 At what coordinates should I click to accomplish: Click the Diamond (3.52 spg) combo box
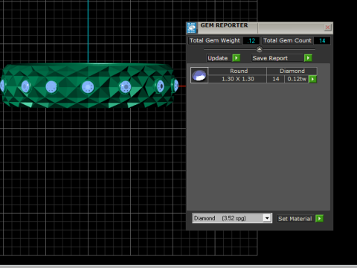232,218
